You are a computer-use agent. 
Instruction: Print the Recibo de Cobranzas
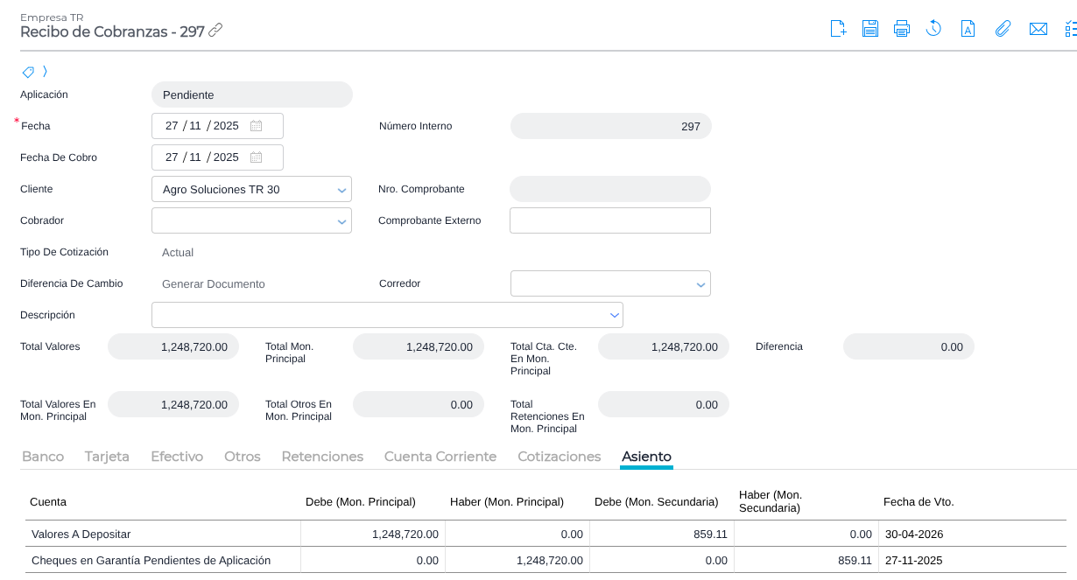point(902,29)
